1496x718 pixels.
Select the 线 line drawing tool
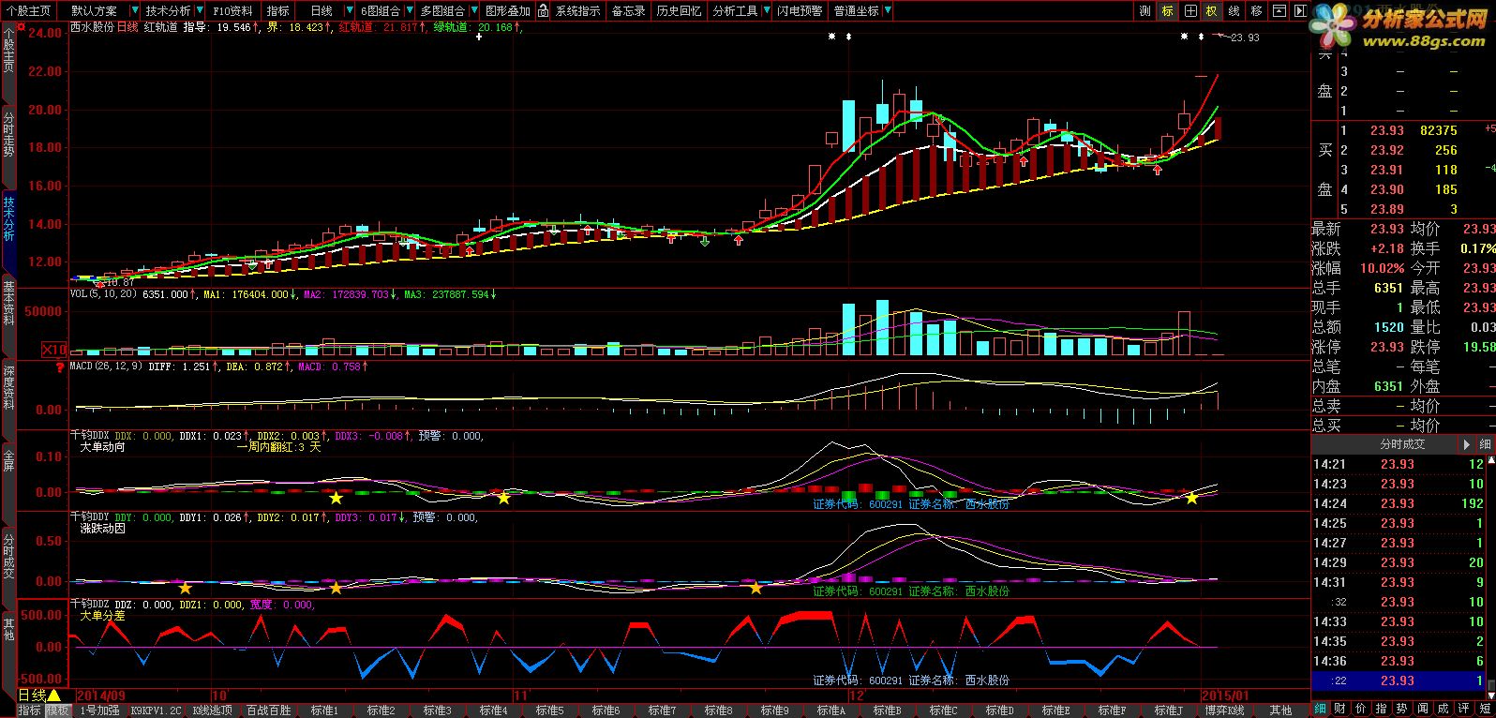point(1234,11)
